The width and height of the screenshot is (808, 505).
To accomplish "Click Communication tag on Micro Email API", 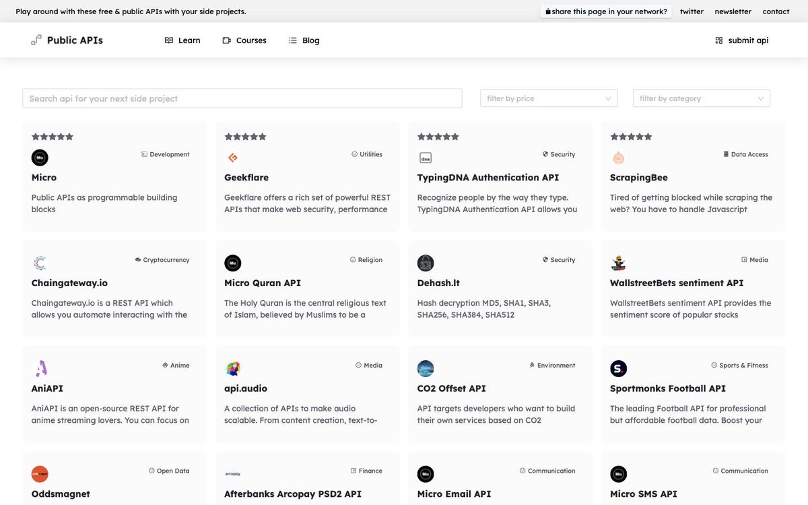I will pos(547,471).
